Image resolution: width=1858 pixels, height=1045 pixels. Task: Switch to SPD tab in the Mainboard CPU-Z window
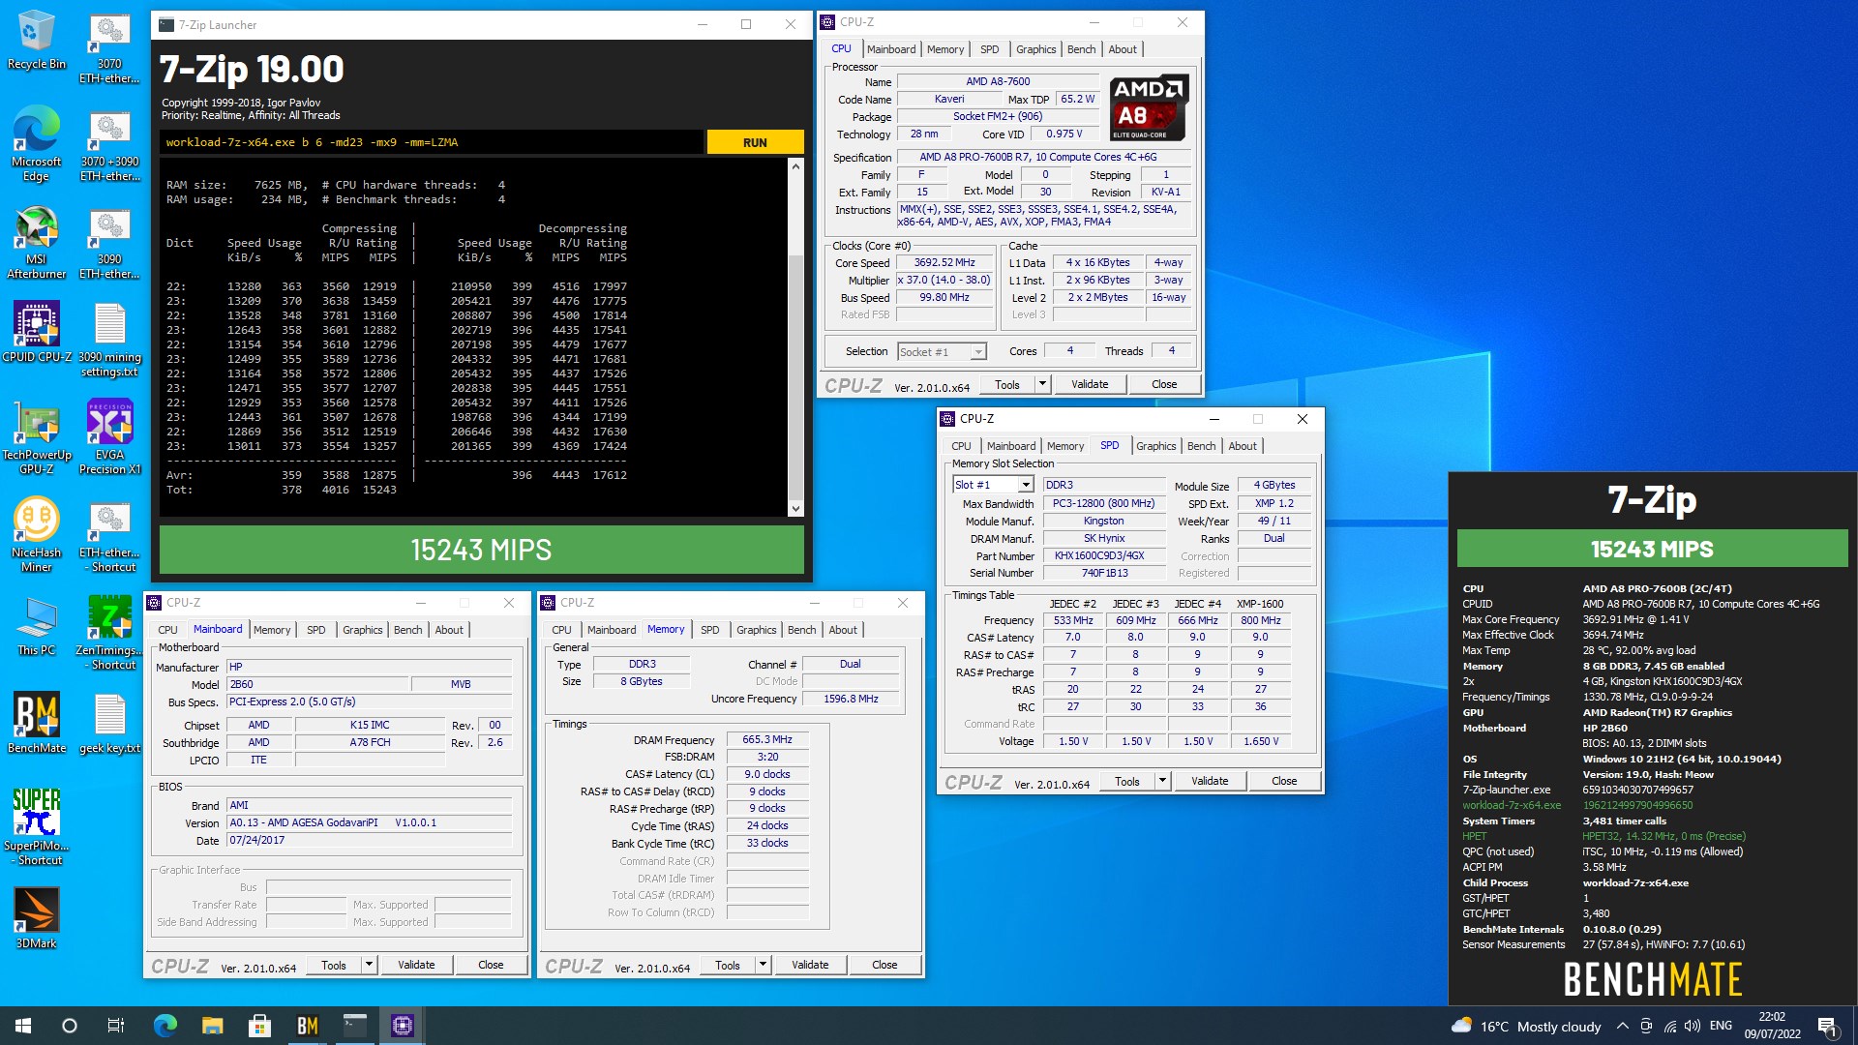[x=316, y=630]
